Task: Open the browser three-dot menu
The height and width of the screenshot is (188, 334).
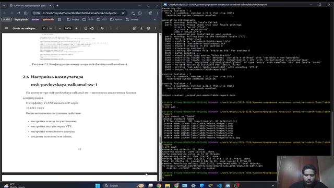Action: 158,13
